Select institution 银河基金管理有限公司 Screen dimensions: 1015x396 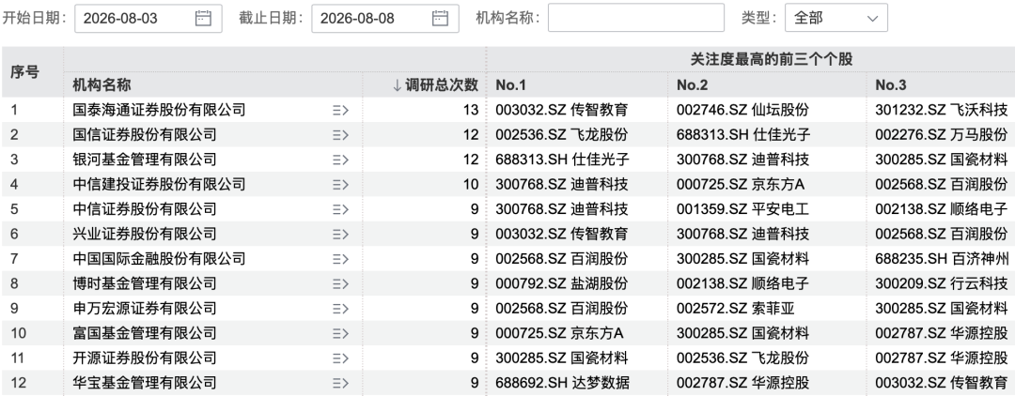(145, 160)
